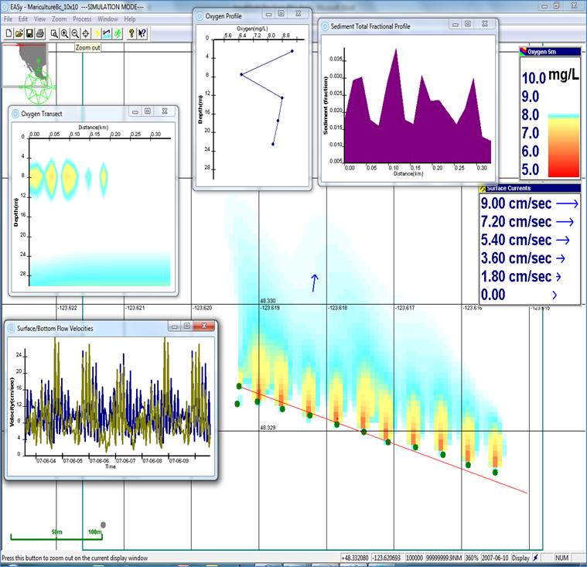Screen dimensions: 587x567
Task: Open a file with the folder icon
Action: pos(19,33)
